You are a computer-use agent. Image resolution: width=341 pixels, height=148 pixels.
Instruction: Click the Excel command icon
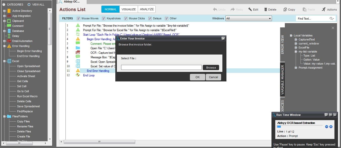(x=9, y=61)
